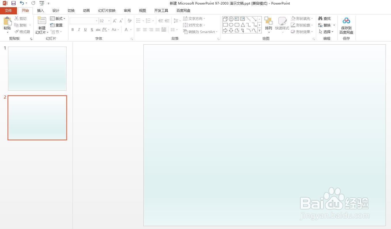The width and height of the screenshot is (391, 229).
Task: Open the 排列 arrange menu
Action: click(268, 25)
